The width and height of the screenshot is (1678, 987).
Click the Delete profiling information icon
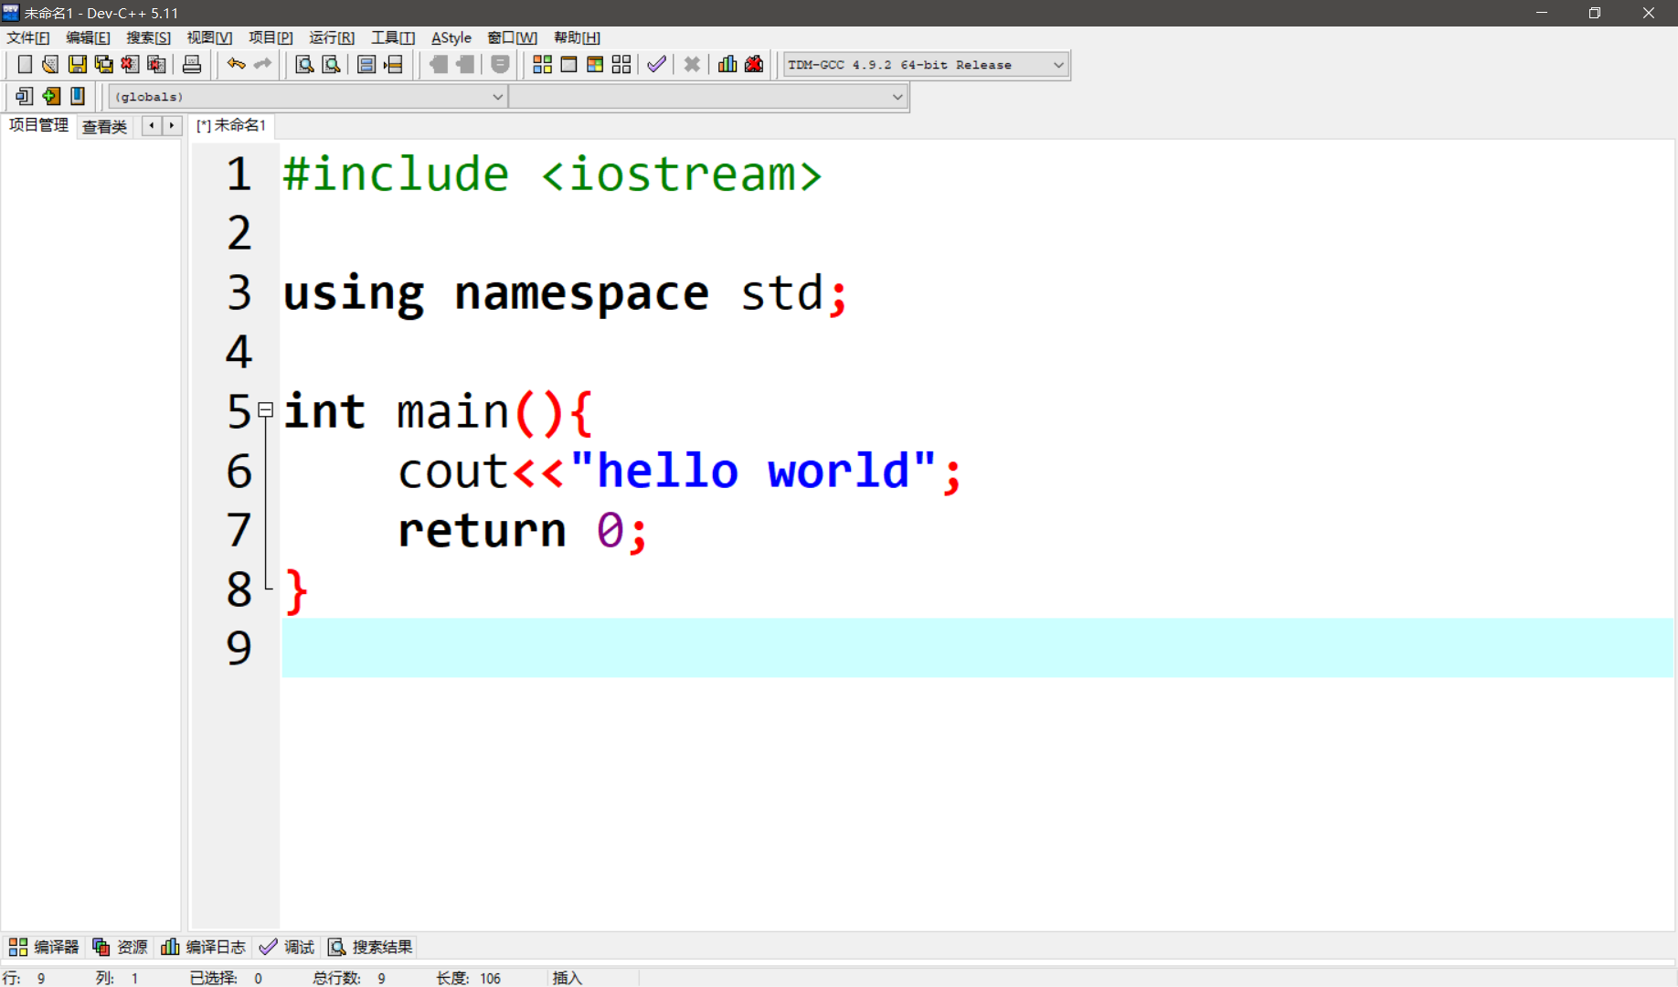point(754,64)
